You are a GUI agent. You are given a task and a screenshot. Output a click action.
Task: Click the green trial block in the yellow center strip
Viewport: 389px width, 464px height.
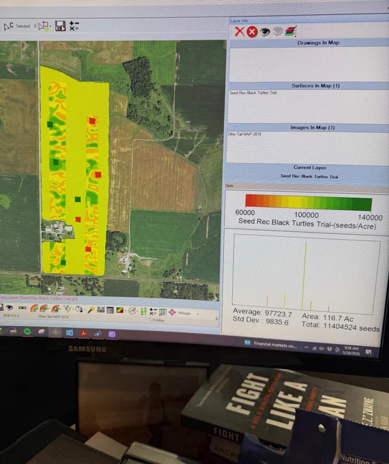click(x=78, y=199)
